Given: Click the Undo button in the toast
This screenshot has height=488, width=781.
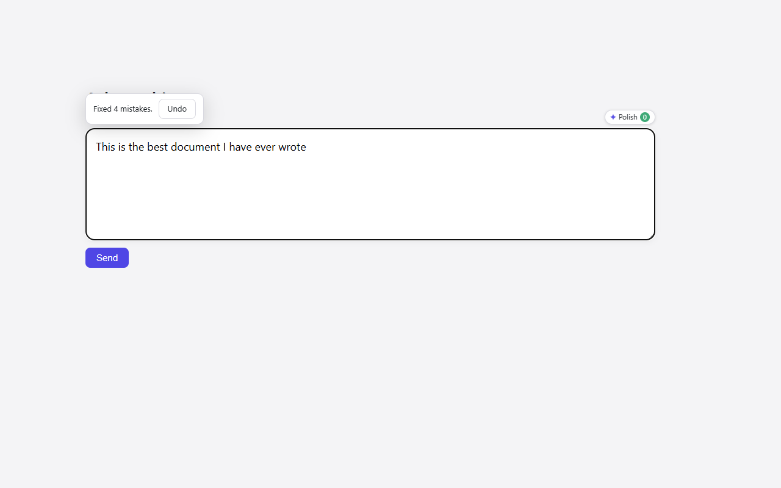Looking at the screenshot, I should [177, 109].
